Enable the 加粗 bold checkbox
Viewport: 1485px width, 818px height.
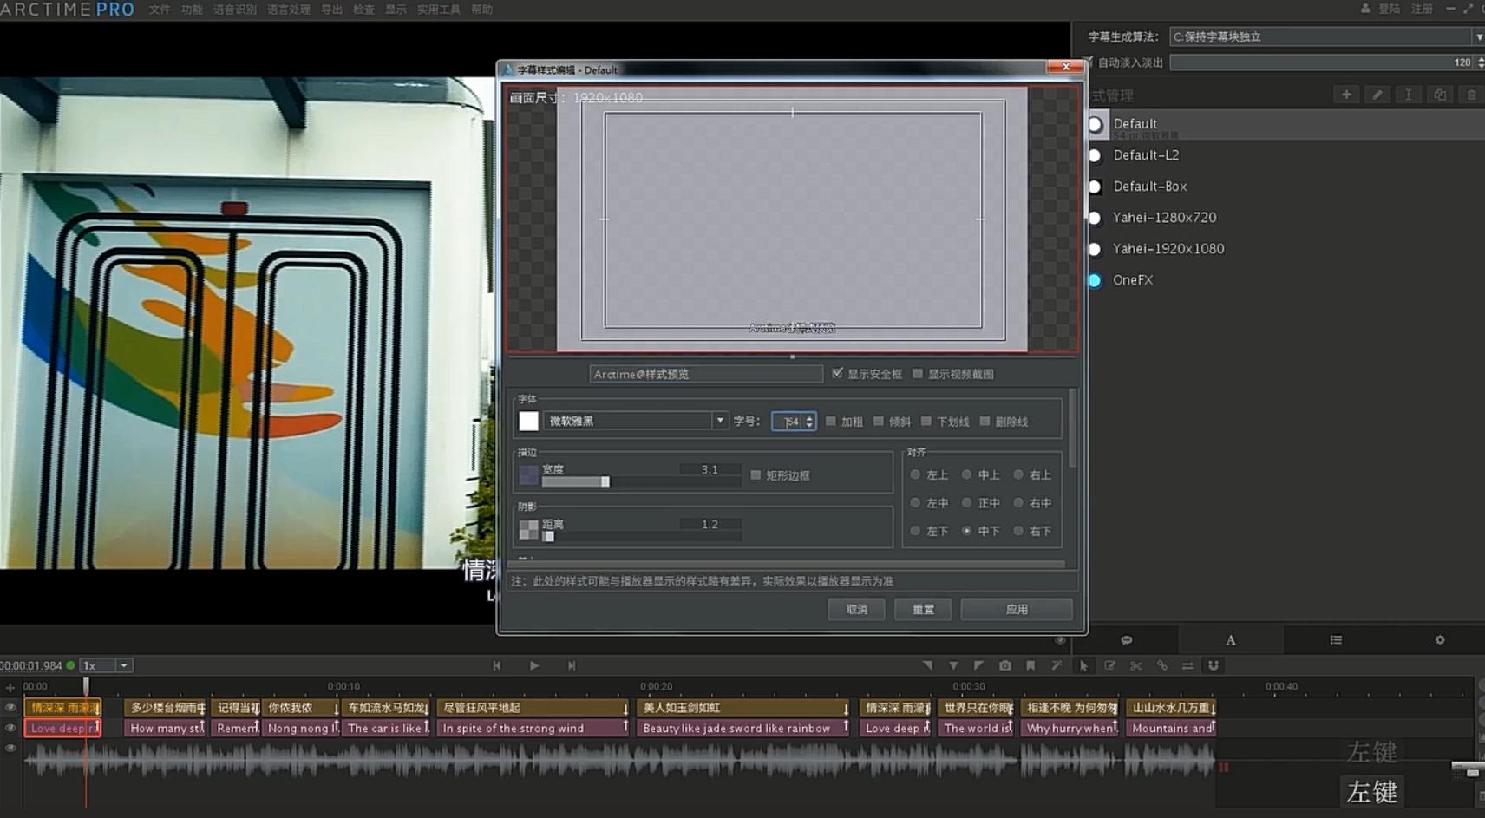click(831, 422)
